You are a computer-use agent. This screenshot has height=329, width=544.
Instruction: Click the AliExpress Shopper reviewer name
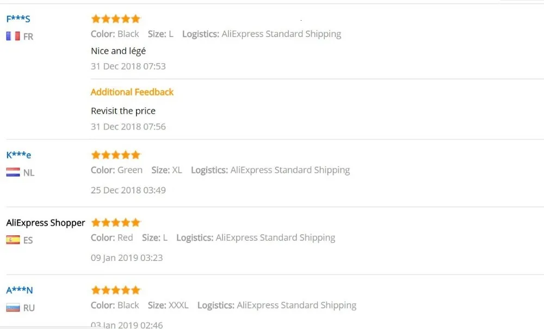click(46, 223)
